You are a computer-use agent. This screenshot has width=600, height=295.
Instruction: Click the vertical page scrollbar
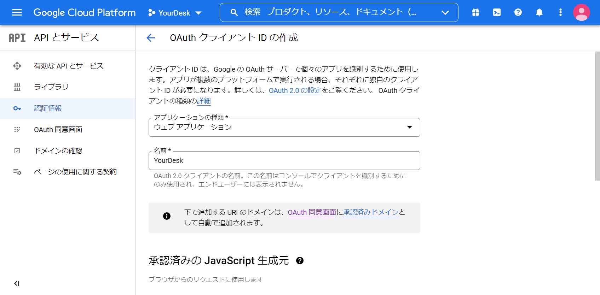598,116
